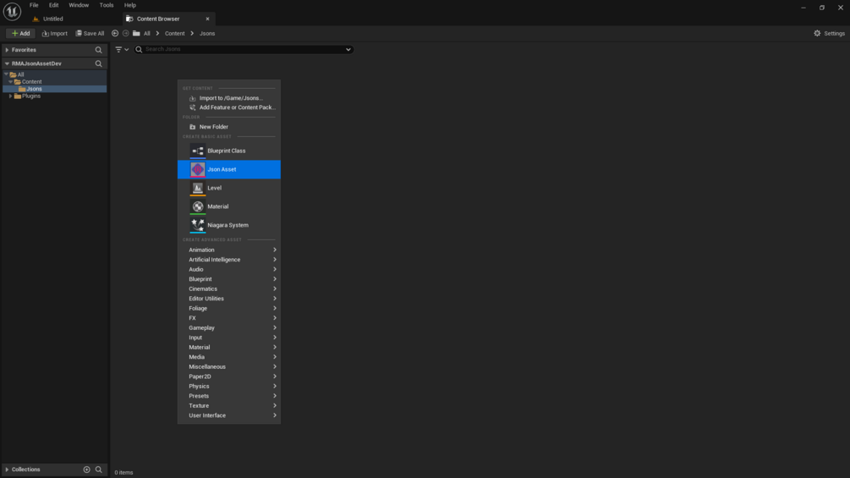
Task: Add a new collection with plus icon
Action: (87, 470)
